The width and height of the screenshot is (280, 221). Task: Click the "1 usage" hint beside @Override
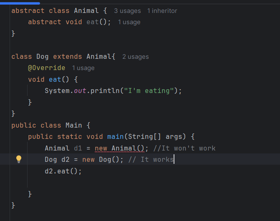coord(83,68)
